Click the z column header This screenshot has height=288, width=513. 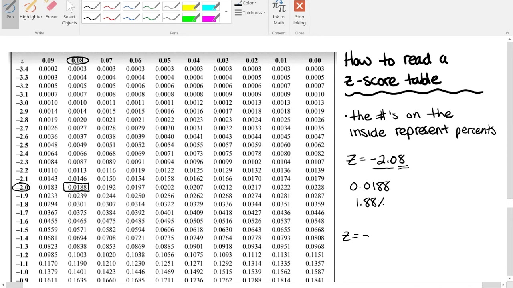click(x=22, y=61)
